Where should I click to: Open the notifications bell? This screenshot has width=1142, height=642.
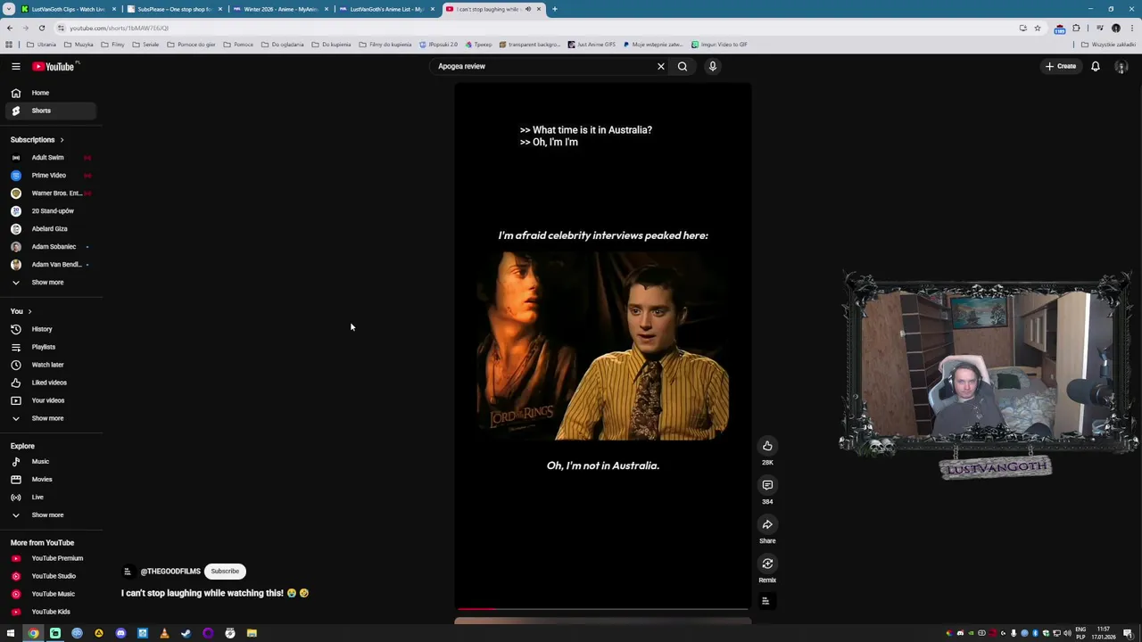pos(1096,66)
